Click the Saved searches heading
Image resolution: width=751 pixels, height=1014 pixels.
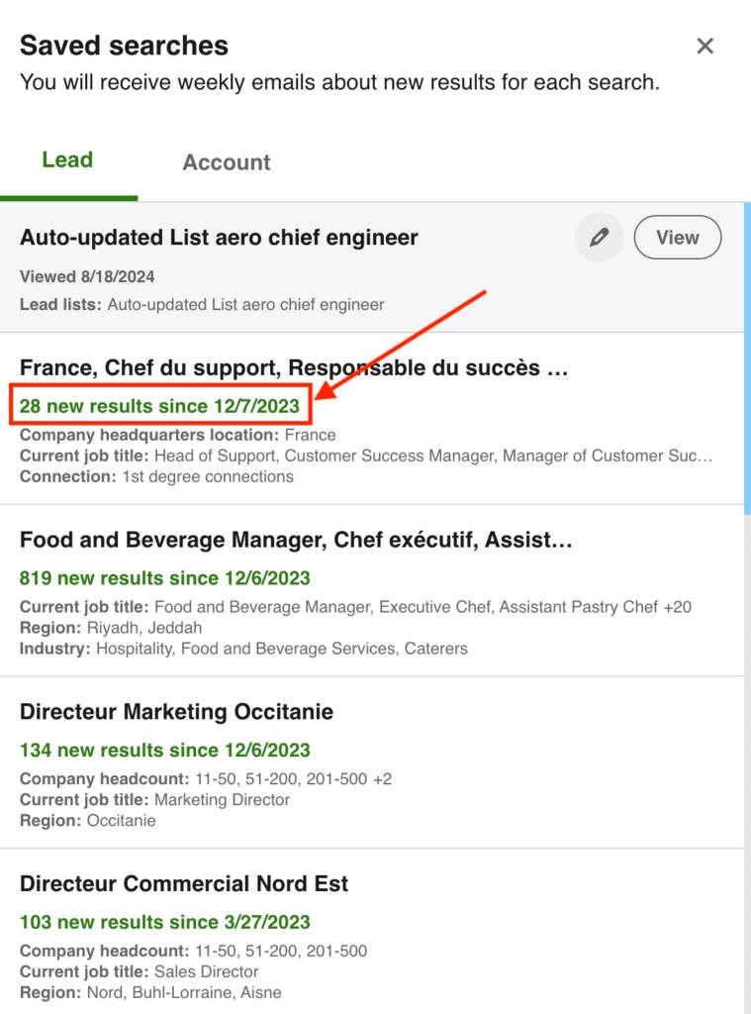pyautogui.click(x=124, y=46)
